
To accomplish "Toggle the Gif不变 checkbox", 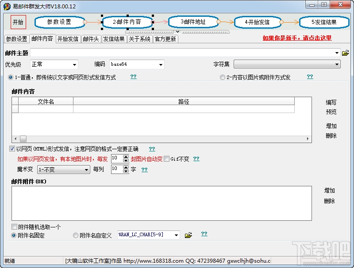I will pyautogui.click(x=167, y=159).
